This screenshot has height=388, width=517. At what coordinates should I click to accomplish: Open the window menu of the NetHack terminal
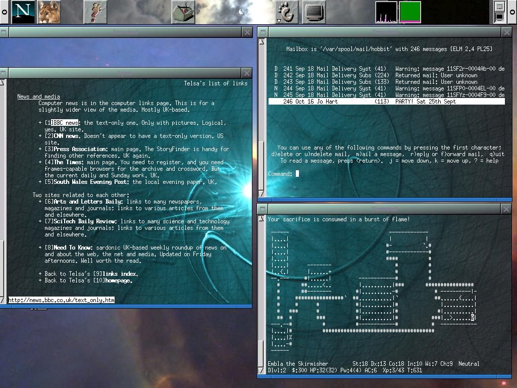263,209
